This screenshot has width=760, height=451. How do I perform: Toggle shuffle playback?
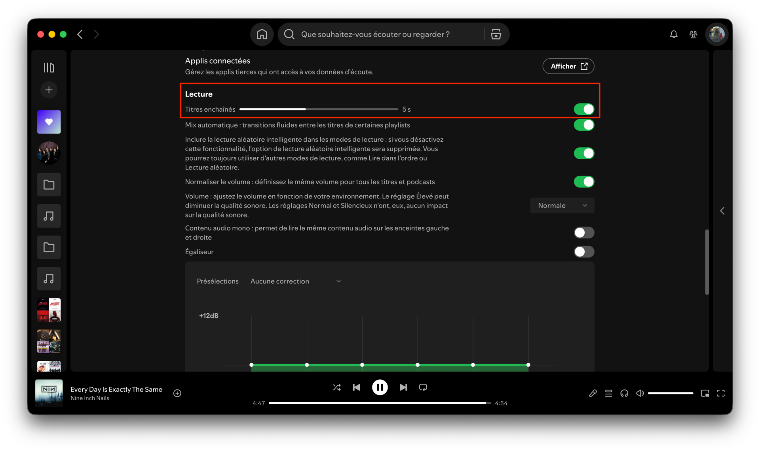[x=336, y=387]
